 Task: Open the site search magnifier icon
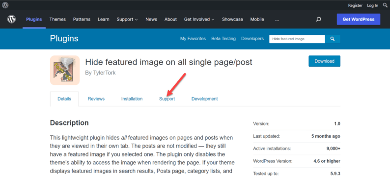318,19
